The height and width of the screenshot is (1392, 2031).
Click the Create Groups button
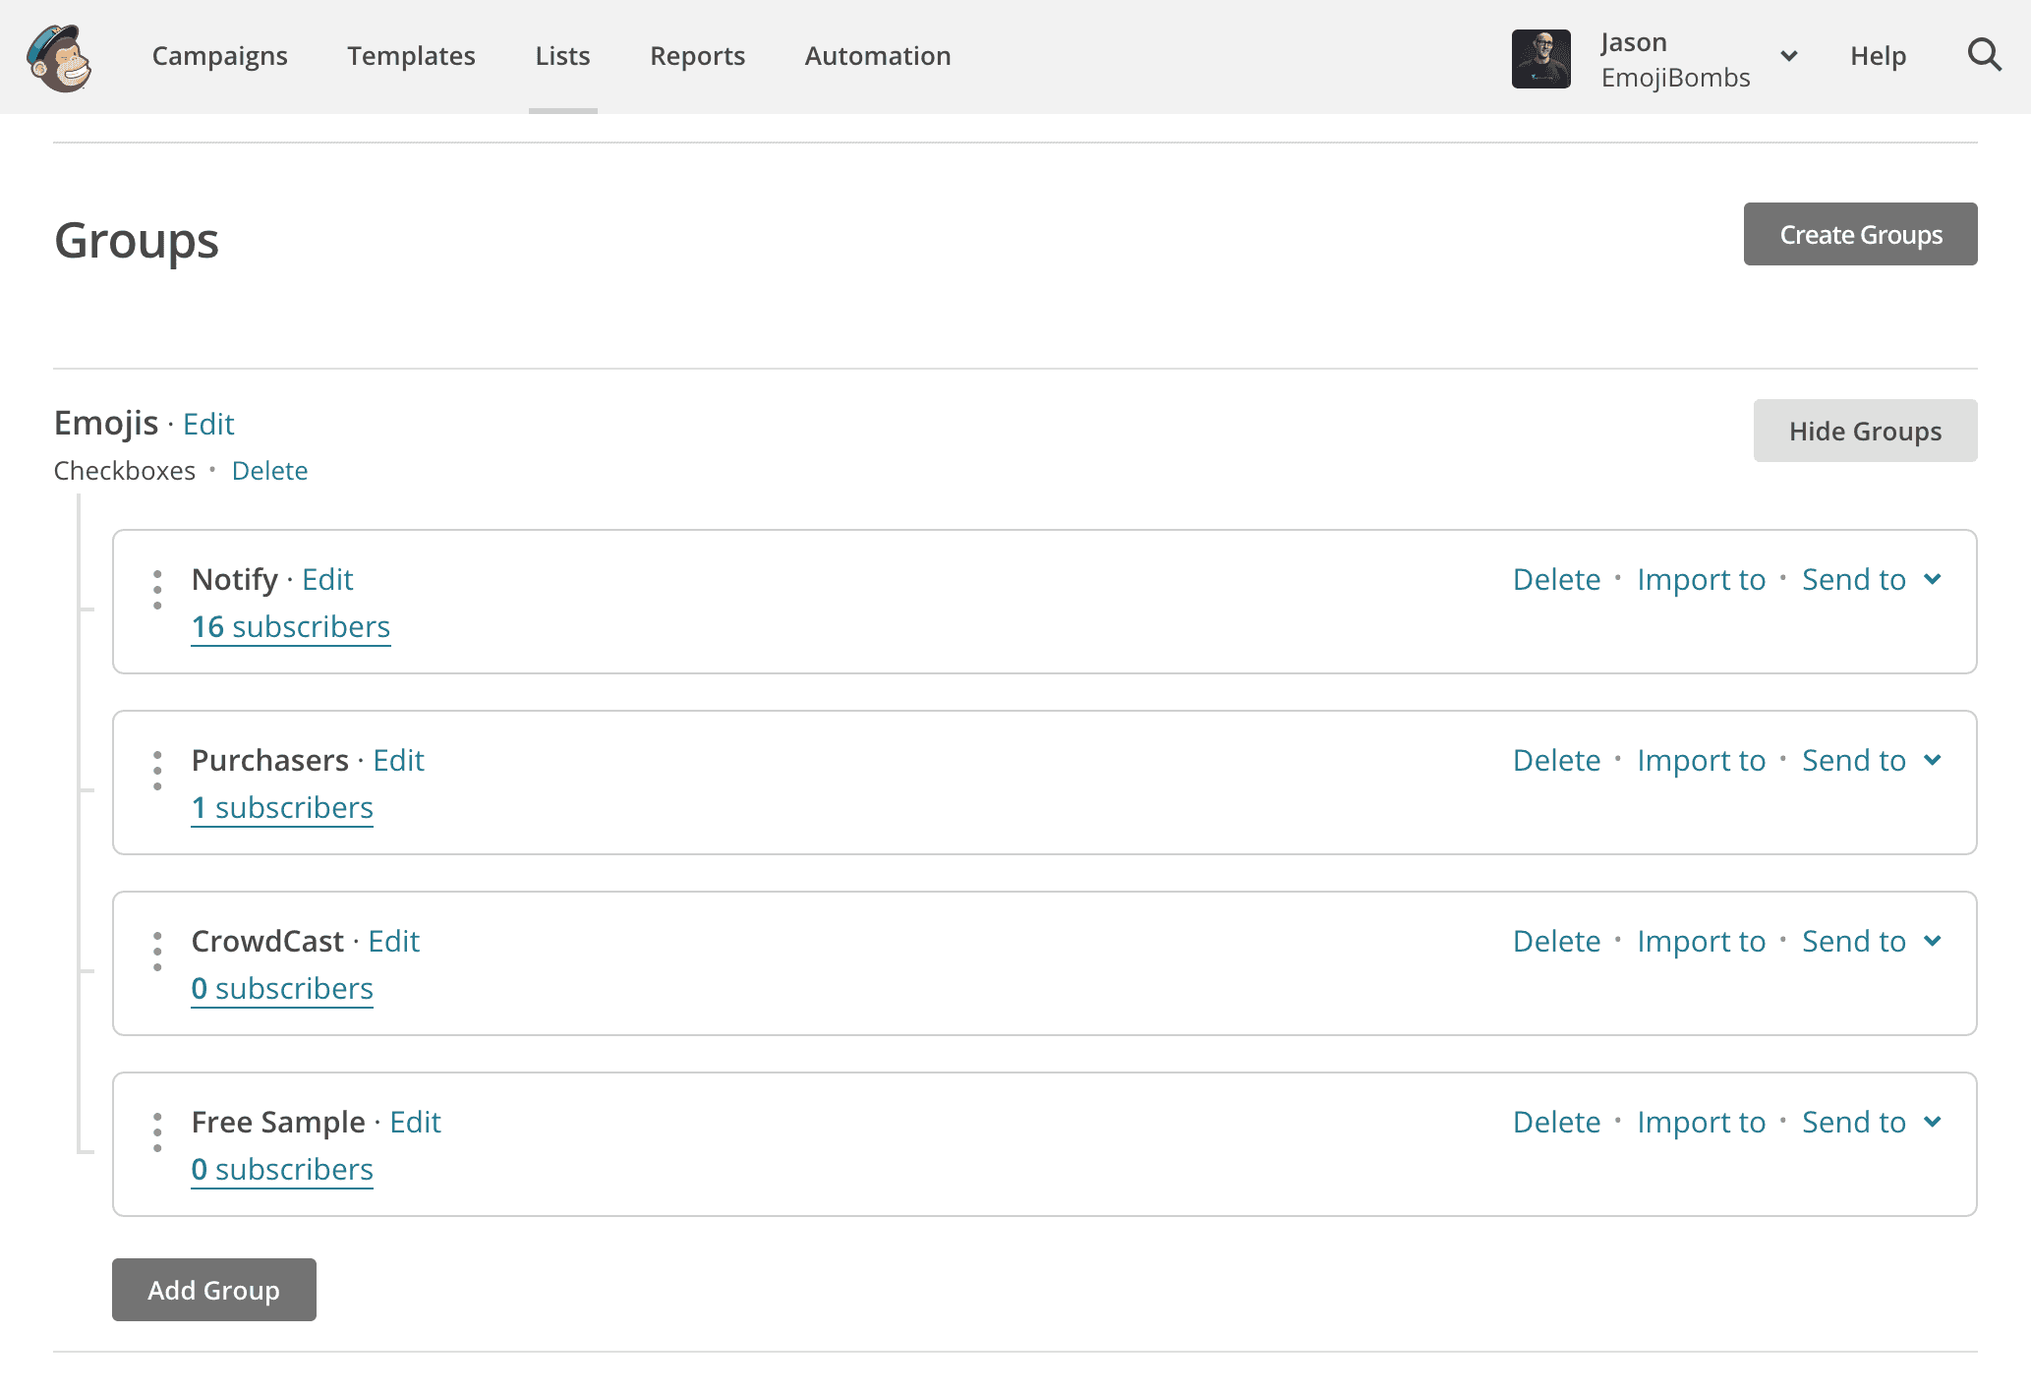(1861, 234)
